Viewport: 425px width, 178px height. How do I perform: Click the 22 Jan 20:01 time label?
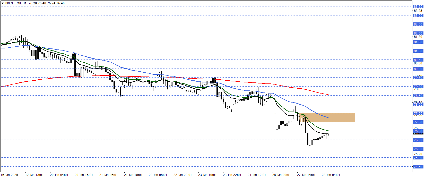[183, 175]
